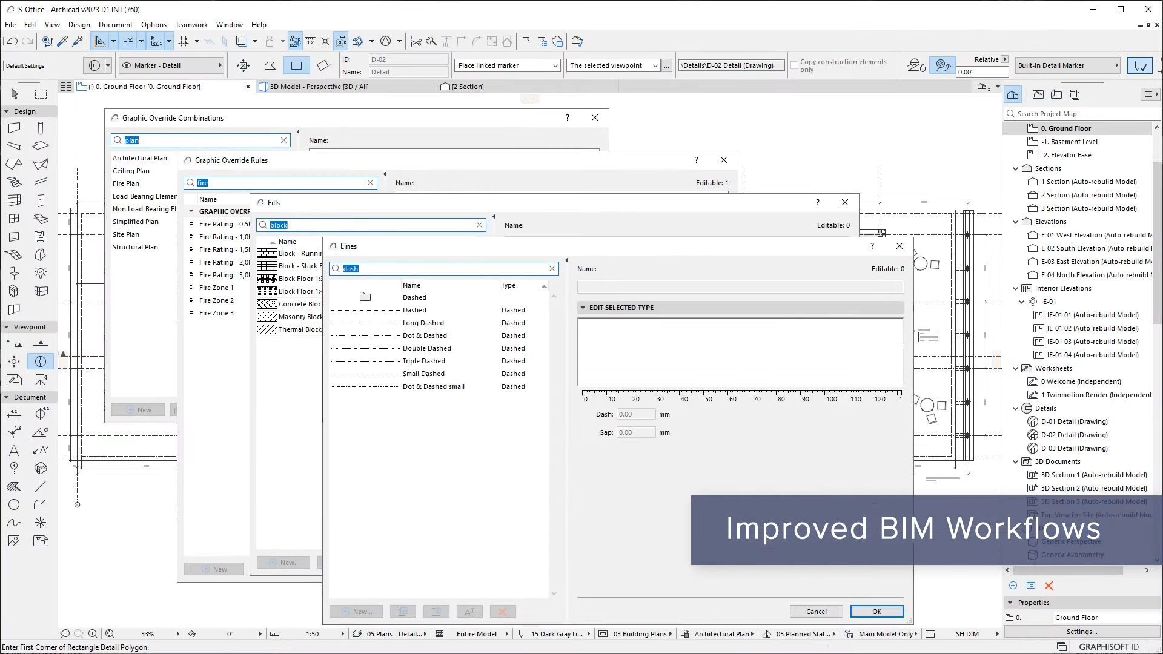
Task: Clear the block search in Fills dialog
Action: [479, 225]
